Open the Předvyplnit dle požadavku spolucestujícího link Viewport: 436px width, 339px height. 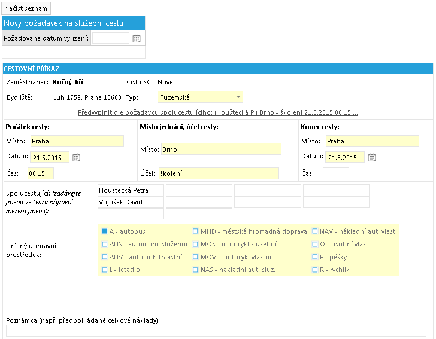[x=218, y=112]
